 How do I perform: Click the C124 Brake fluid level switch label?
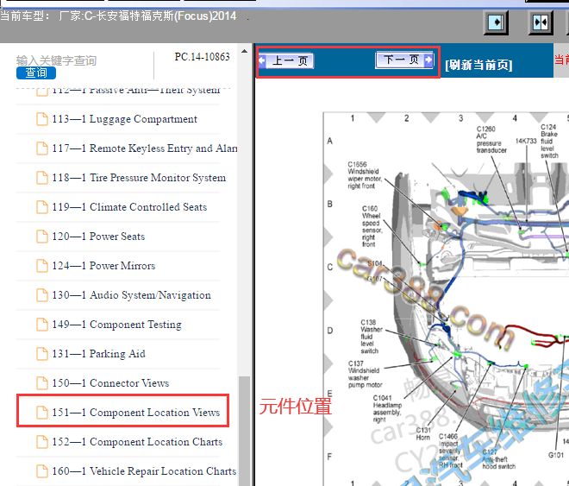click(549, 142)
